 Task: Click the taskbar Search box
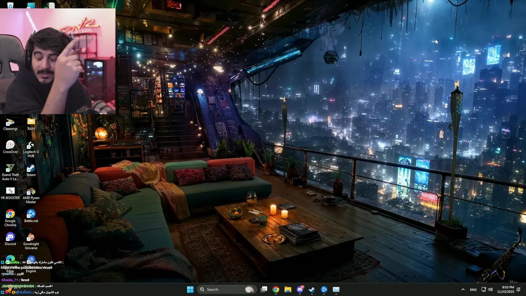[x=227, y=289]
